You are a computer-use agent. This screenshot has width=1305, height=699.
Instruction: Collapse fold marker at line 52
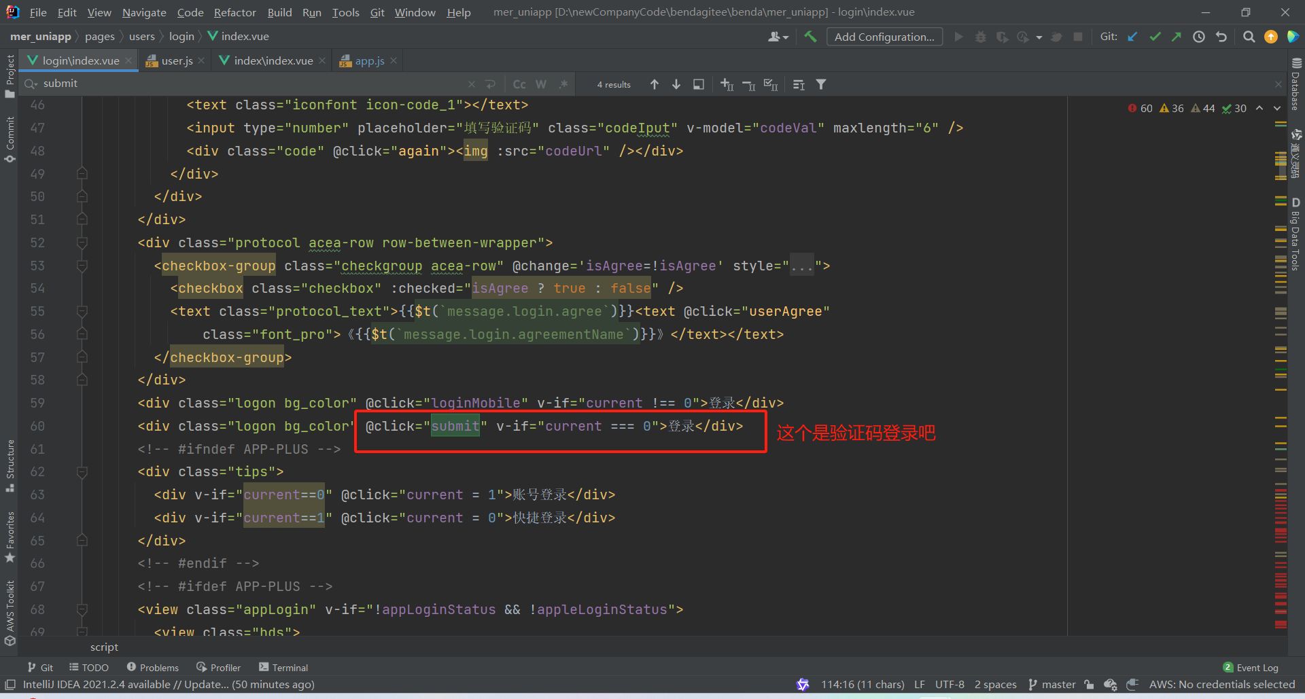click(x=82, y=243)
